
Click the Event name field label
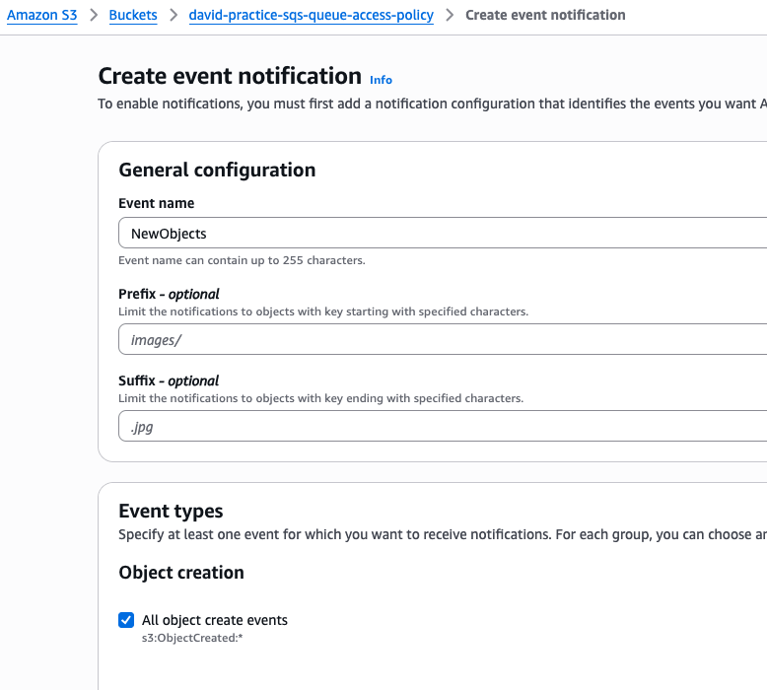[x=156, y=203]
